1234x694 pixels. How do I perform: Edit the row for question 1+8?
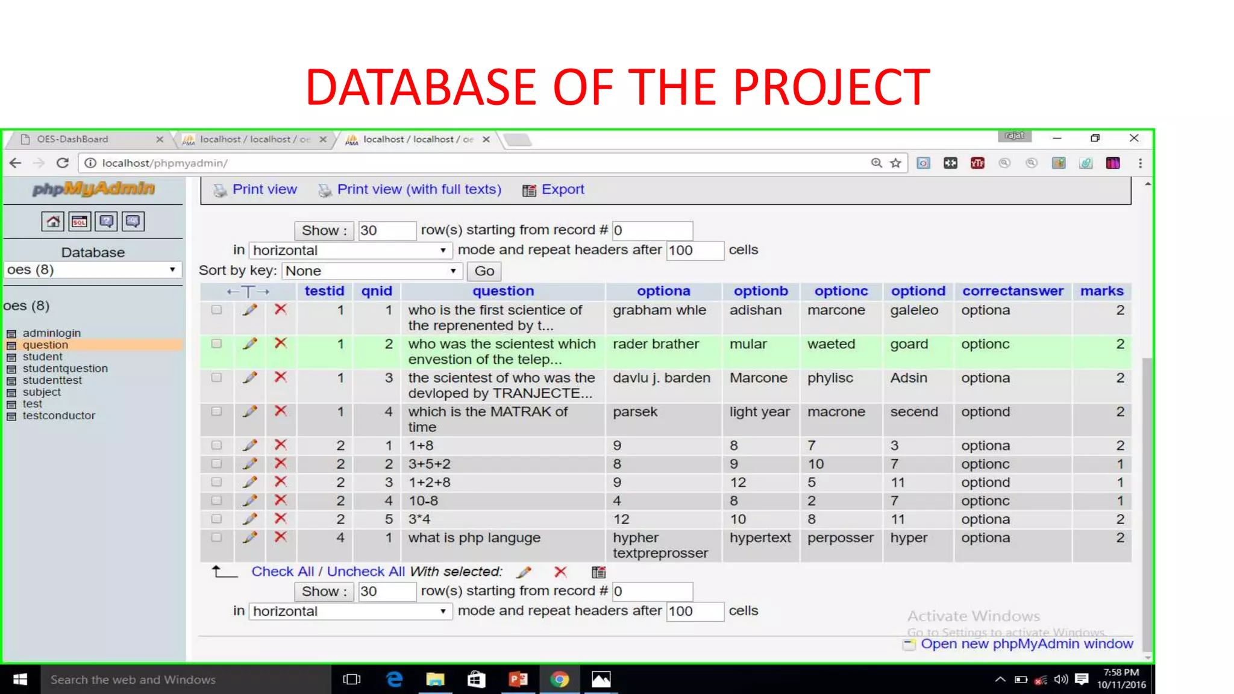(249, 445)
